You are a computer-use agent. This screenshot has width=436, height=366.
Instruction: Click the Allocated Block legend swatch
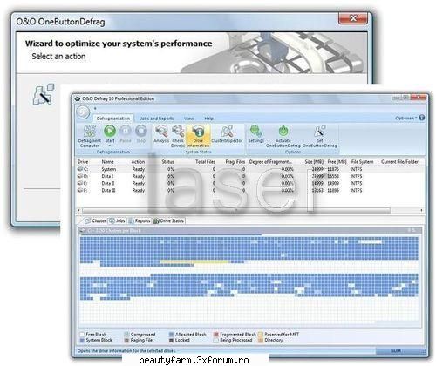pos(171,335)
